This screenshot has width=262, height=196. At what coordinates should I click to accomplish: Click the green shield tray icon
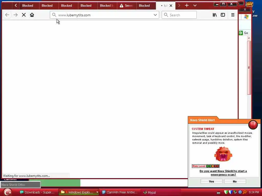[x=226, y=192]
